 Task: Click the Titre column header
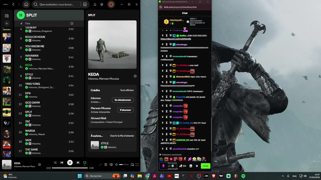coord(28,23)
